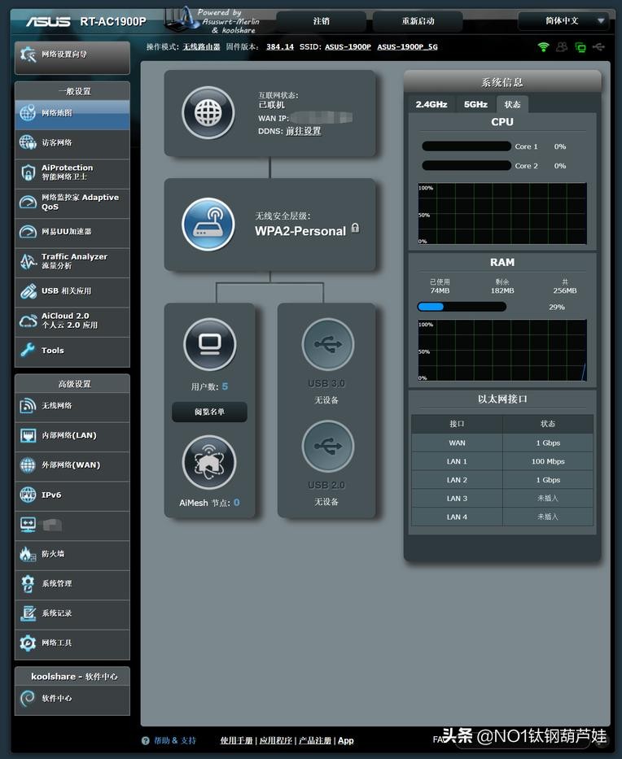Click the ASUS-1900P_5G SSID link
The image size is (622, 759).
click(407, 47)
